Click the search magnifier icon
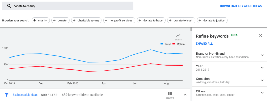 [x=9, y=6]
